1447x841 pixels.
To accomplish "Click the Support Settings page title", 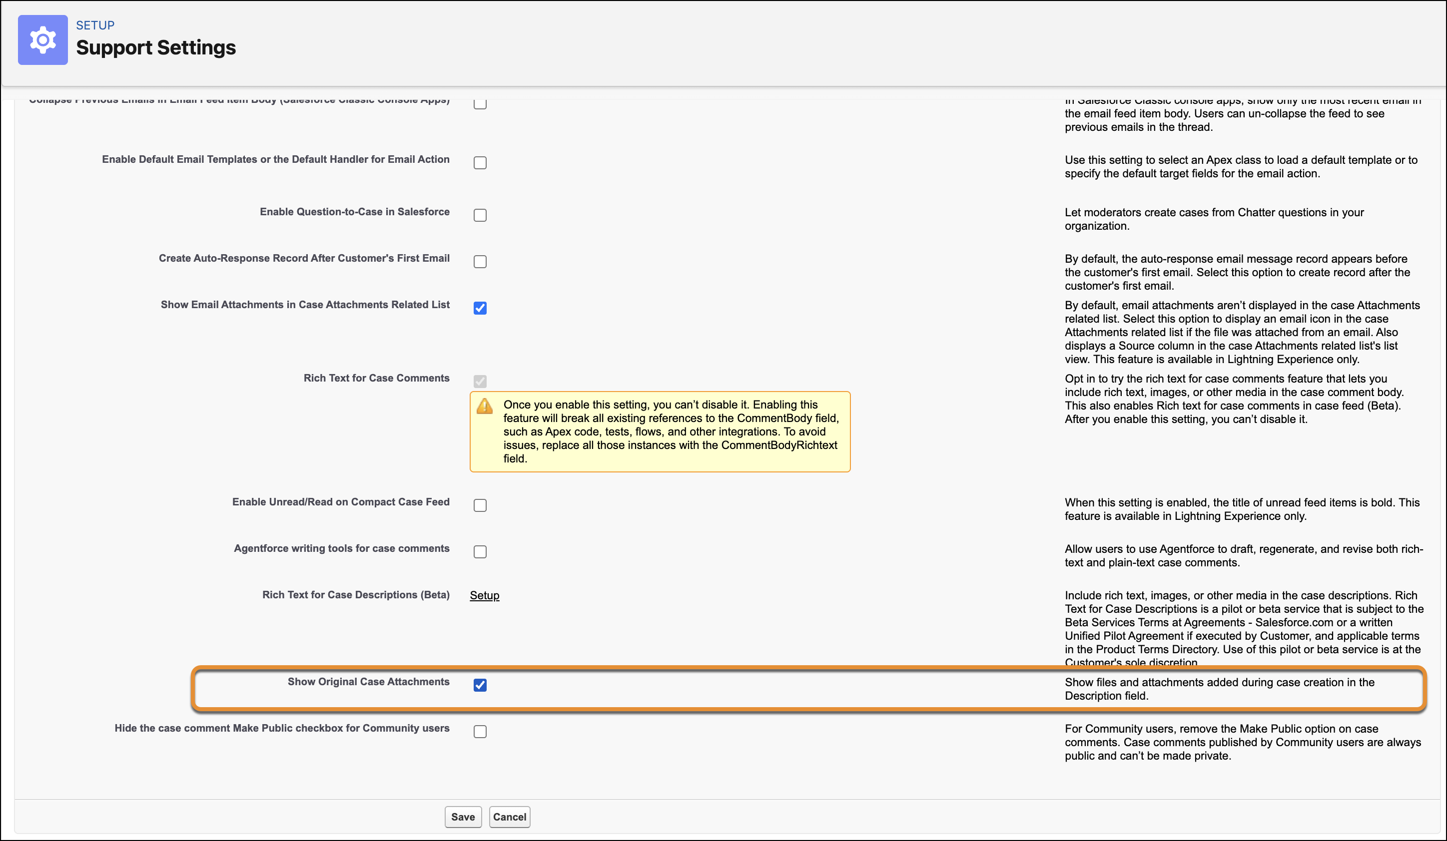I will [155, 47].
